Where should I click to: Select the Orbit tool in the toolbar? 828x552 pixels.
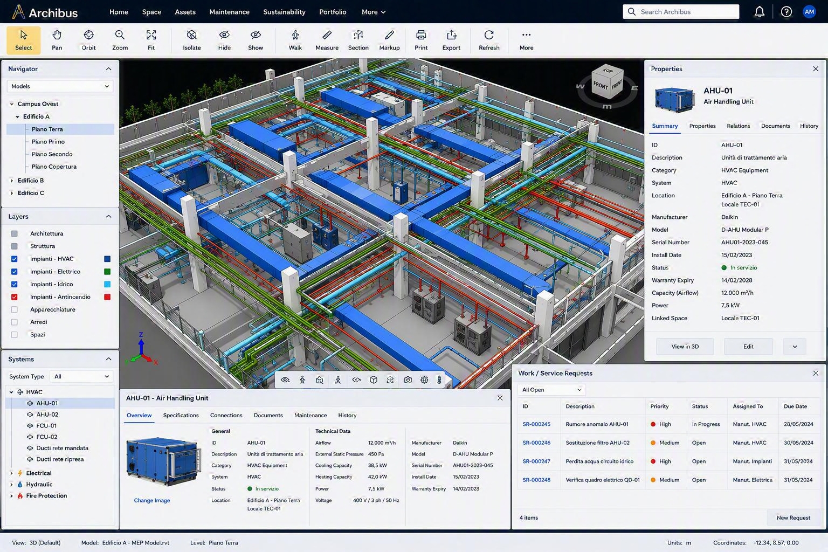click(88, 40)
